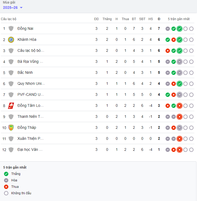This screenshot has height=201, width=197.
Task: Click Đồng Nai's highlighted latest win icon
Action: [180, 29]
